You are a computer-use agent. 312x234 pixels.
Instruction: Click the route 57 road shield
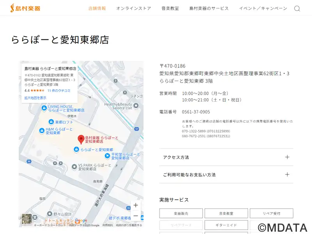point(137,129)
